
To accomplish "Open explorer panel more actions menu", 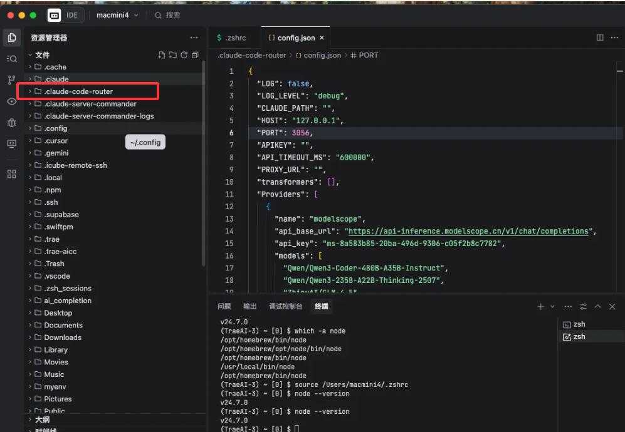I will [x=194, y=38].
